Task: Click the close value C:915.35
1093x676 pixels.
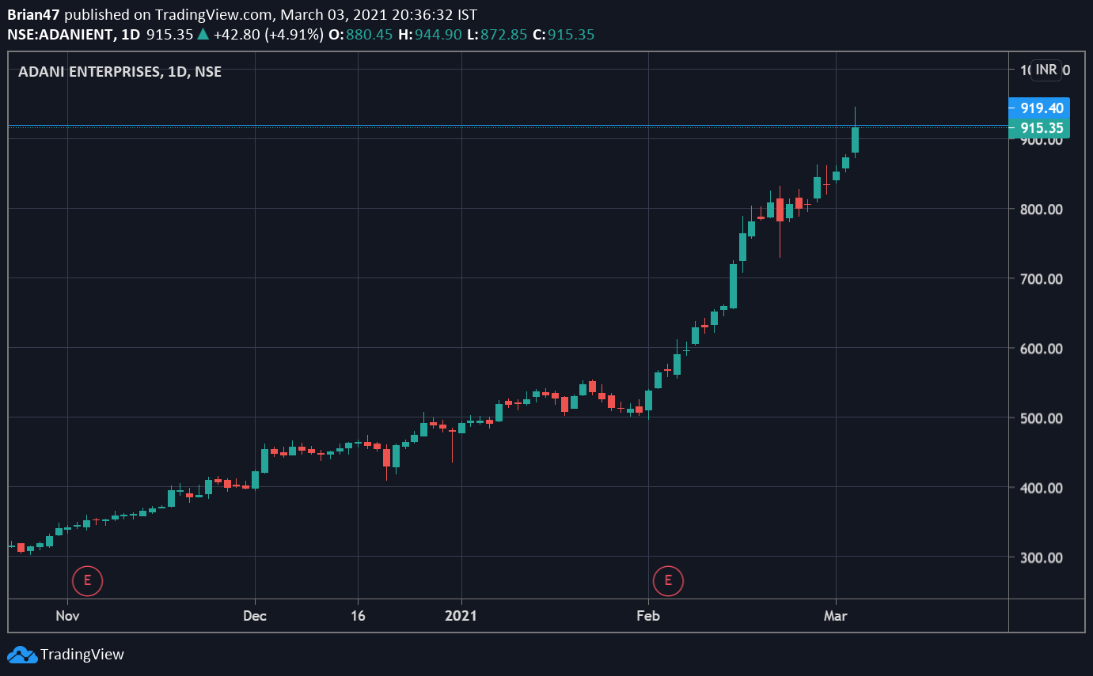Action: (x=563, y=35)
